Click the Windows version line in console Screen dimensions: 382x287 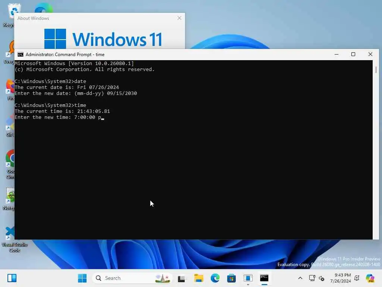point(74,64)
